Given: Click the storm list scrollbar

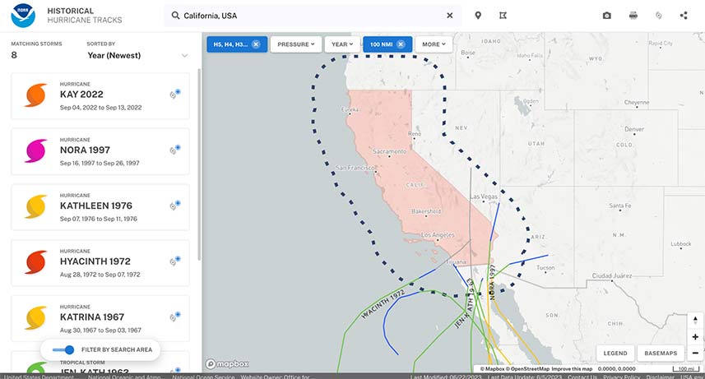Looking at the screenshot, I should [199, 164].
